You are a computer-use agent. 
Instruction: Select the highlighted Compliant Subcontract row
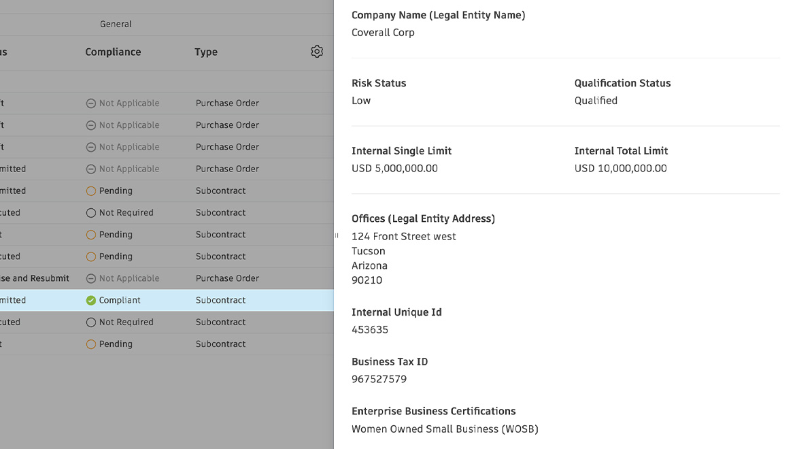(220, 300)
